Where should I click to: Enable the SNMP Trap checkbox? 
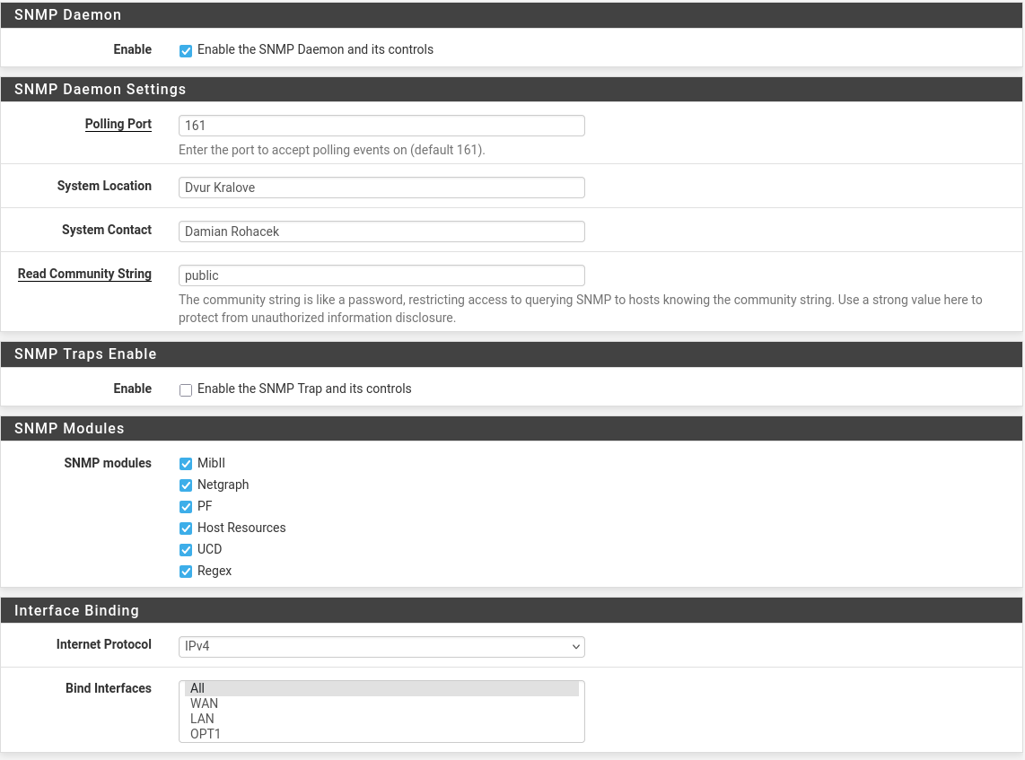coord(186,390)
